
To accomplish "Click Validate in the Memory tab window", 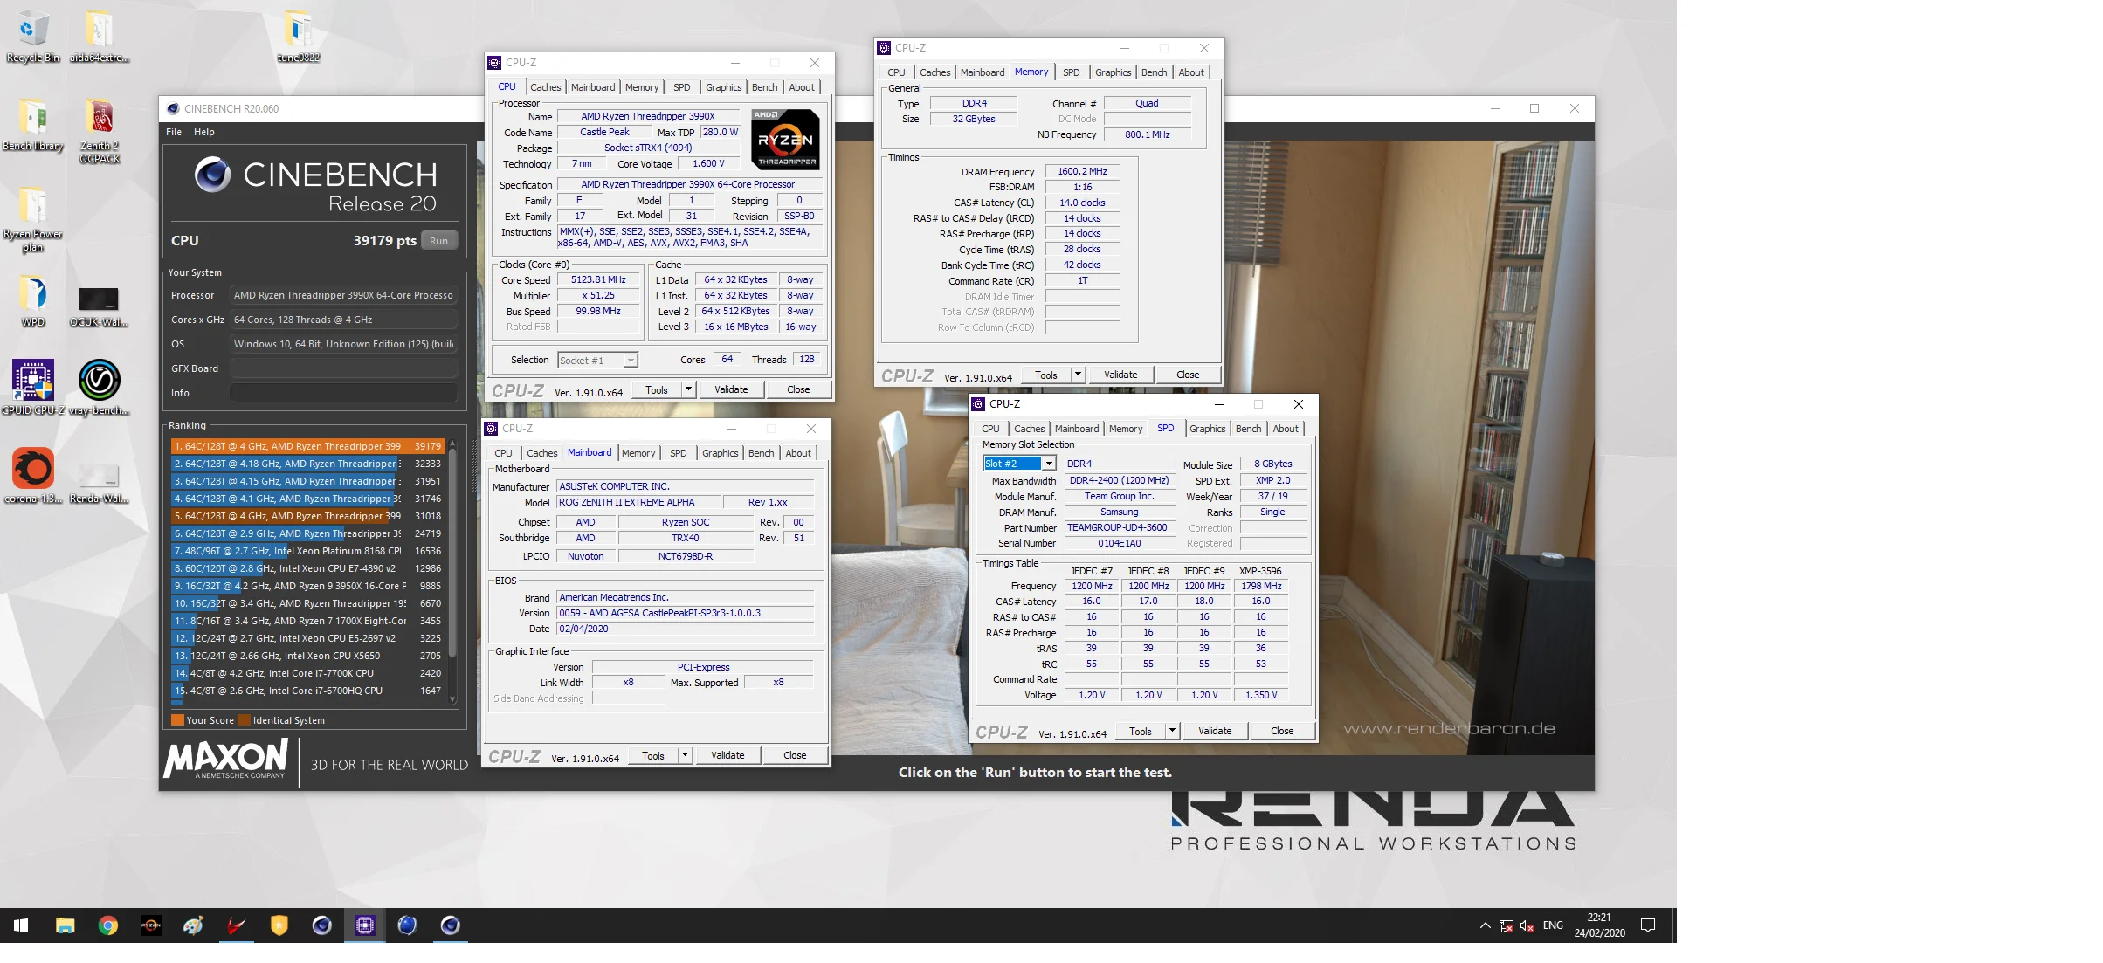I will pyautogui.click(x=1120, y=375).
